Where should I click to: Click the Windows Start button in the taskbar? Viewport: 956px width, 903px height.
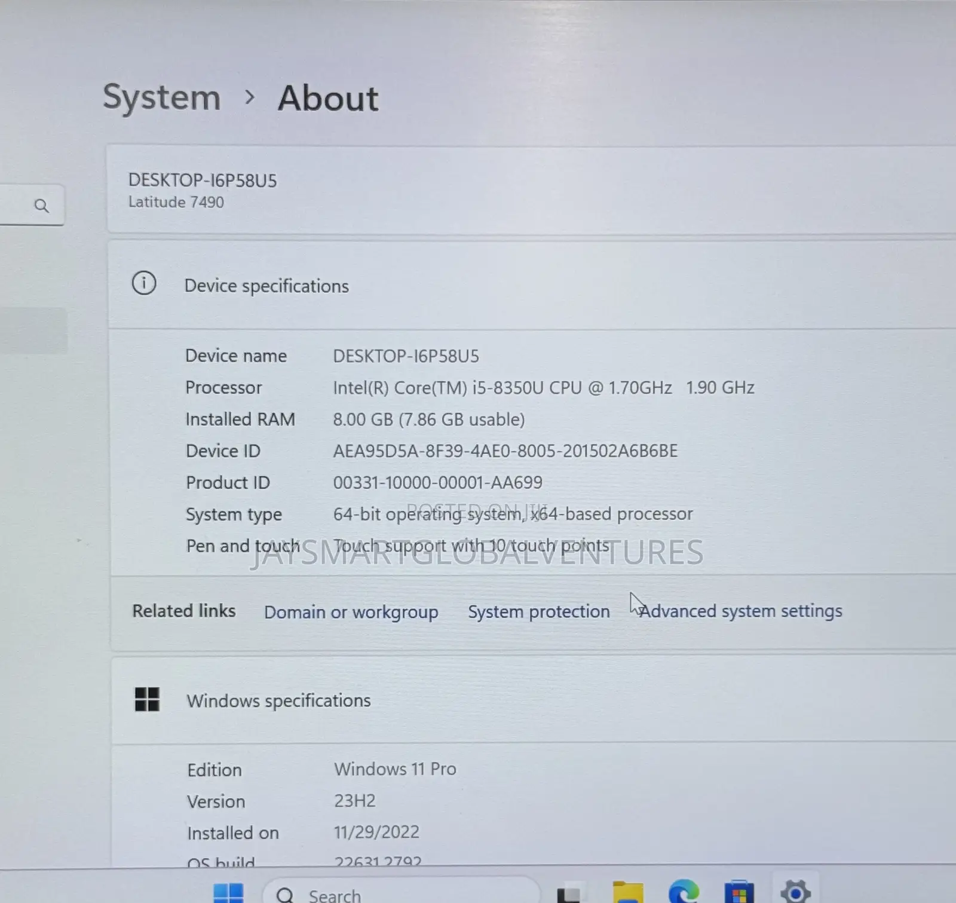coord(228,893)
